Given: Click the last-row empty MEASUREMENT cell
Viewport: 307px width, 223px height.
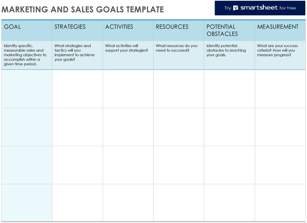Looking at the screenshot, I should point(280,203).
